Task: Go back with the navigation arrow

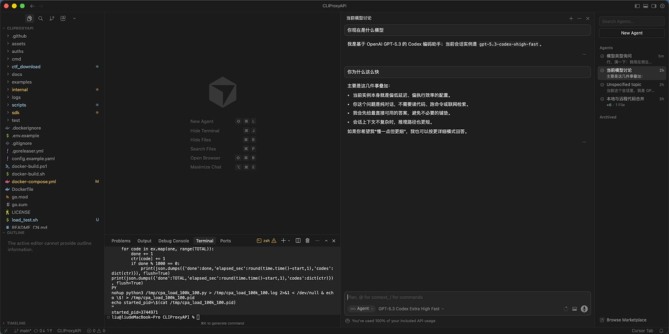Action: point(33,6)
